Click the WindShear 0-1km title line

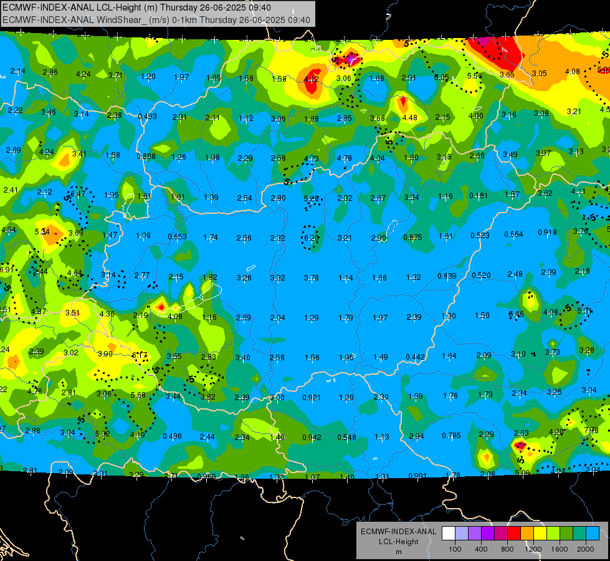click(156, 20)
